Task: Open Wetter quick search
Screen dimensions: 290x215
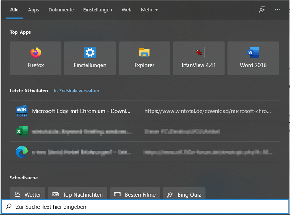Action: point(28,193)
